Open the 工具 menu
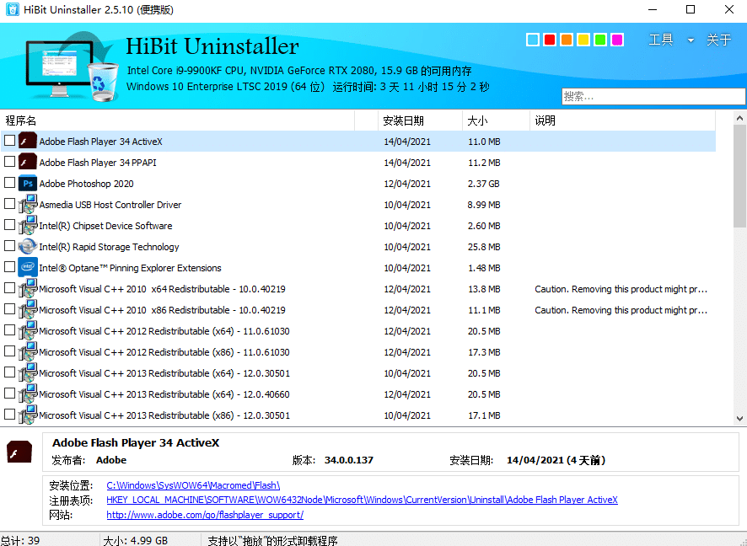 tap(661, 40)
